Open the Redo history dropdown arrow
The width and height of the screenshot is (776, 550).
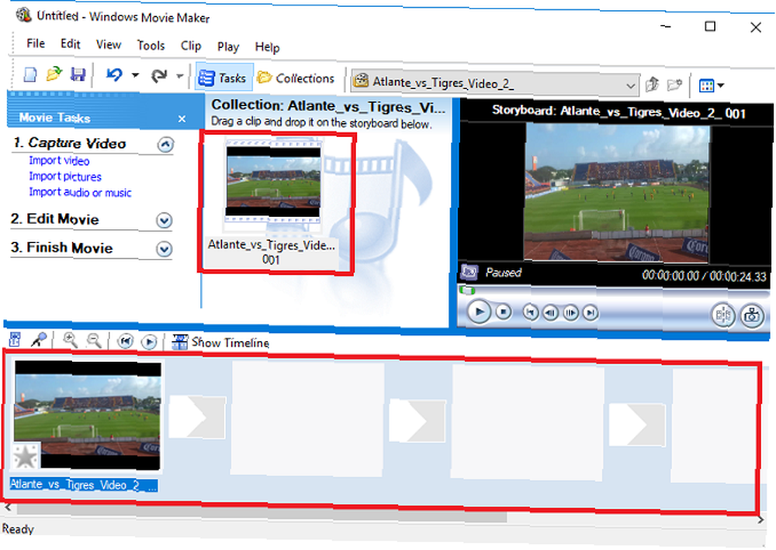(180, 76)
